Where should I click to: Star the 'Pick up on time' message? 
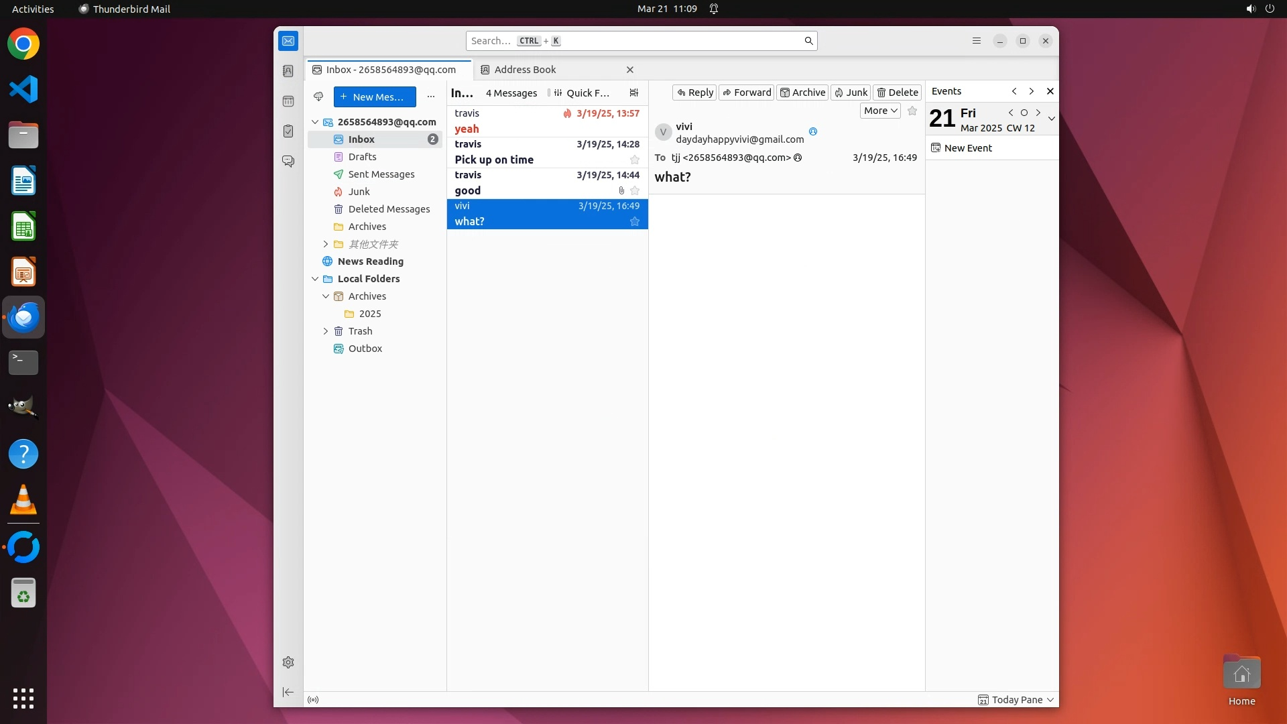(634, 160)
